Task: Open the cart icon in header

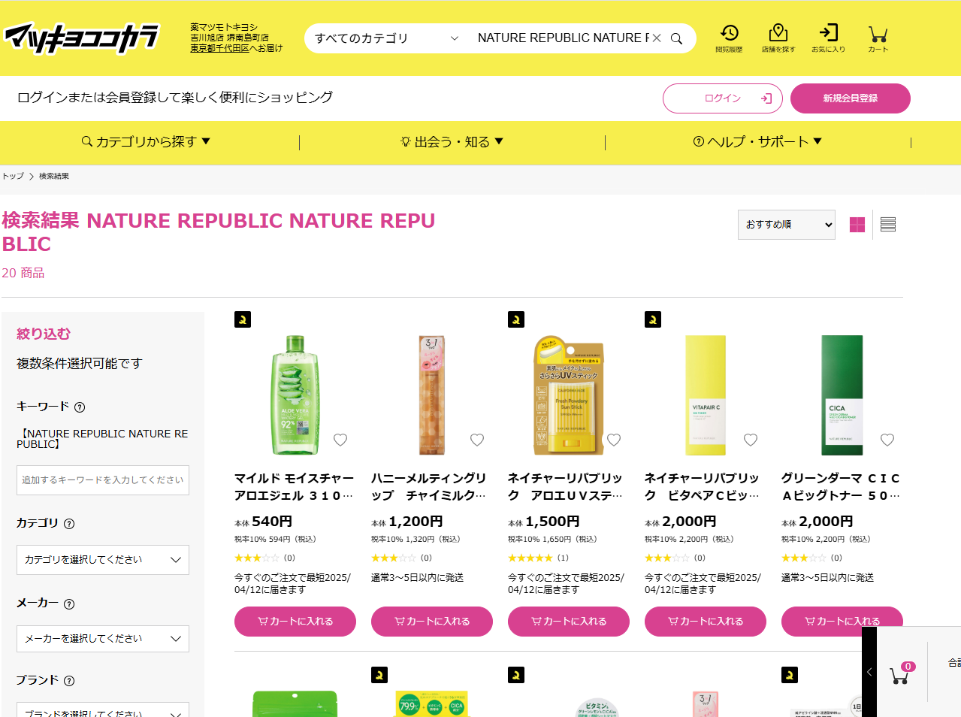Action: (878, 38)
